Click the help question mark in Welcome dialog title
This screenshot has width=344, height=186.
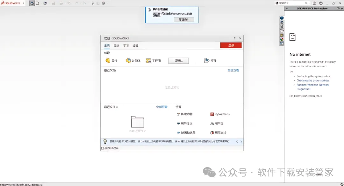tap(234, 38)
